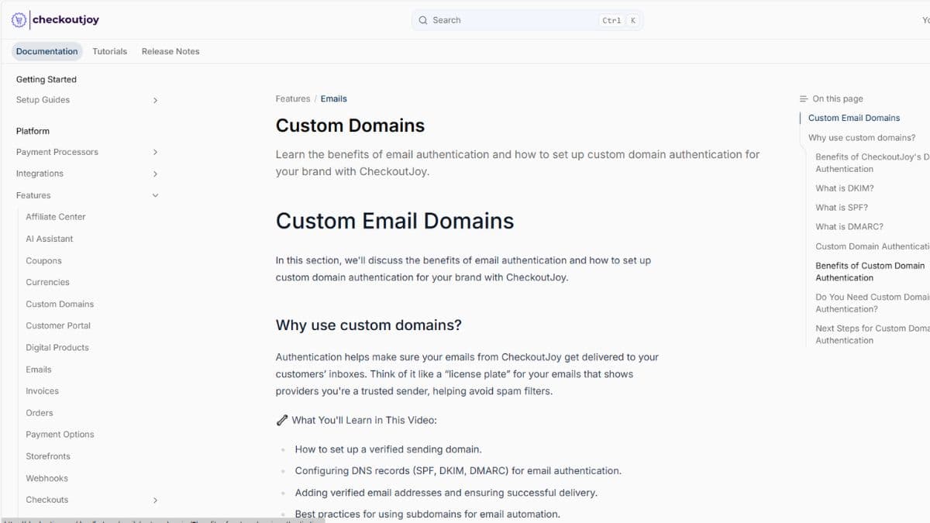The image size is (930, 523).
Task: Open Digital Products page
Action: click(x=57, y=348)
